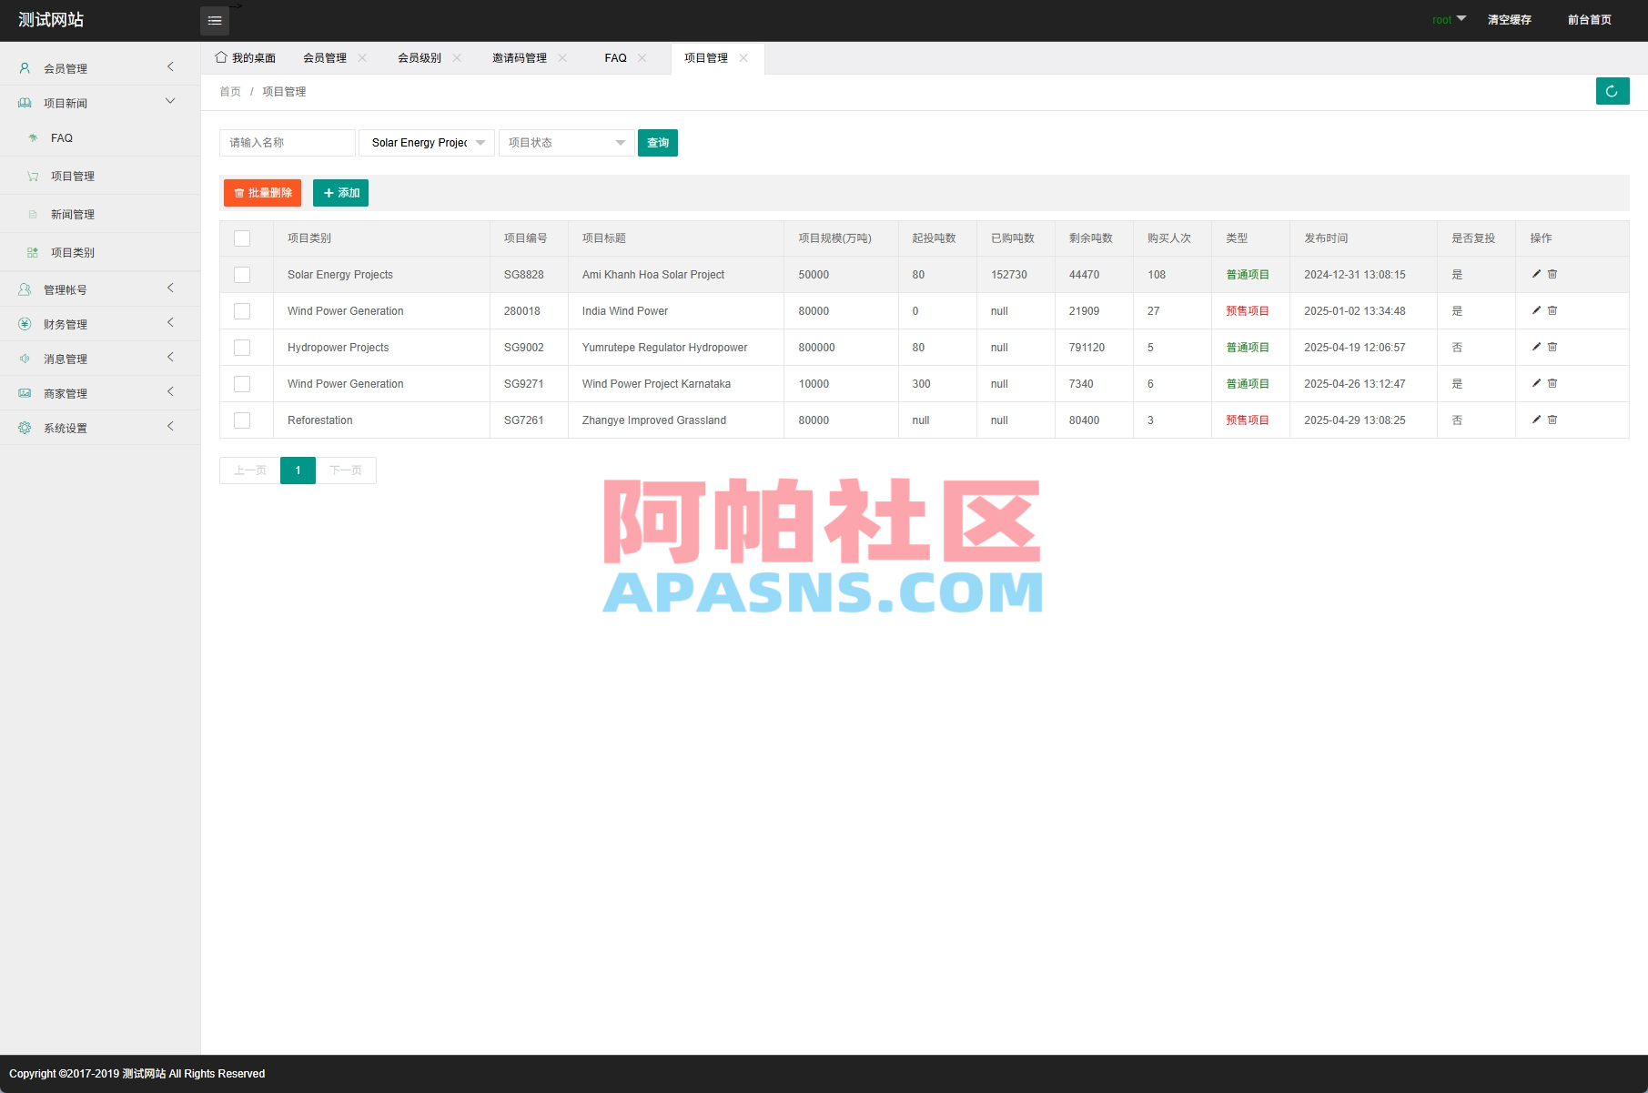Open the hamburger menu toggle at top

[x=215, y=20]
